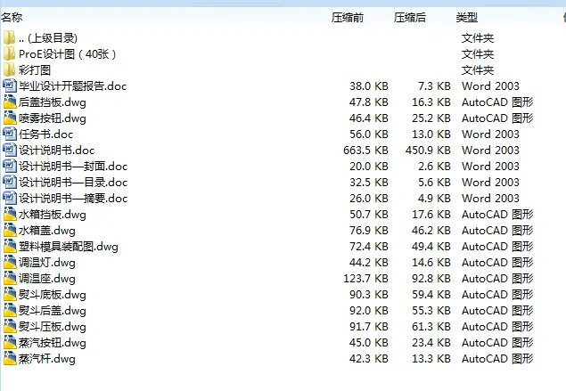Select file name 熨斗压板.dwg
Viewport: 566px width, 391px height.
(53, 327)
